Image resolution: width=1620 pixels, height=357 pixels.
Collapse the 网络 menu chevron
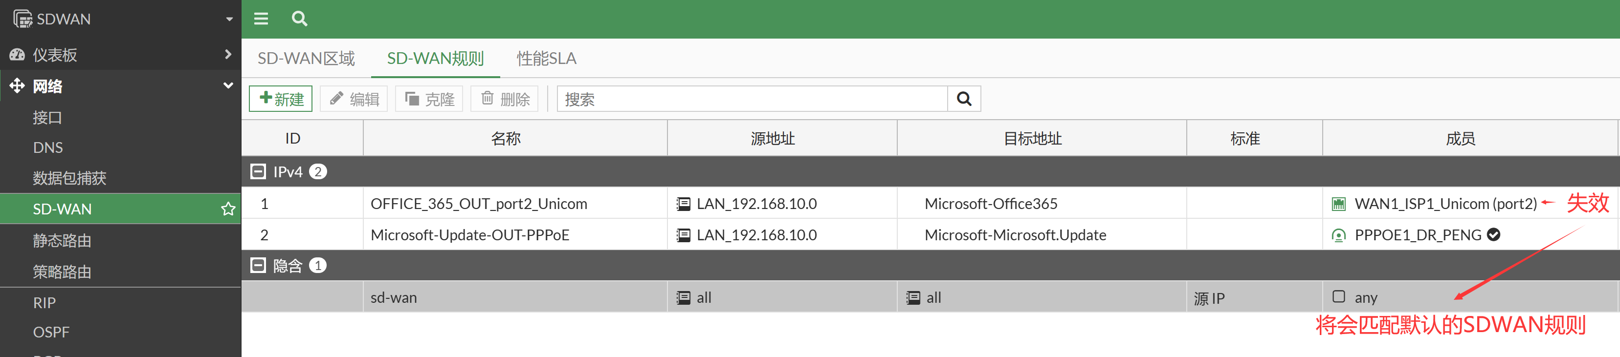pyautogui.click(x=228, y=85)
